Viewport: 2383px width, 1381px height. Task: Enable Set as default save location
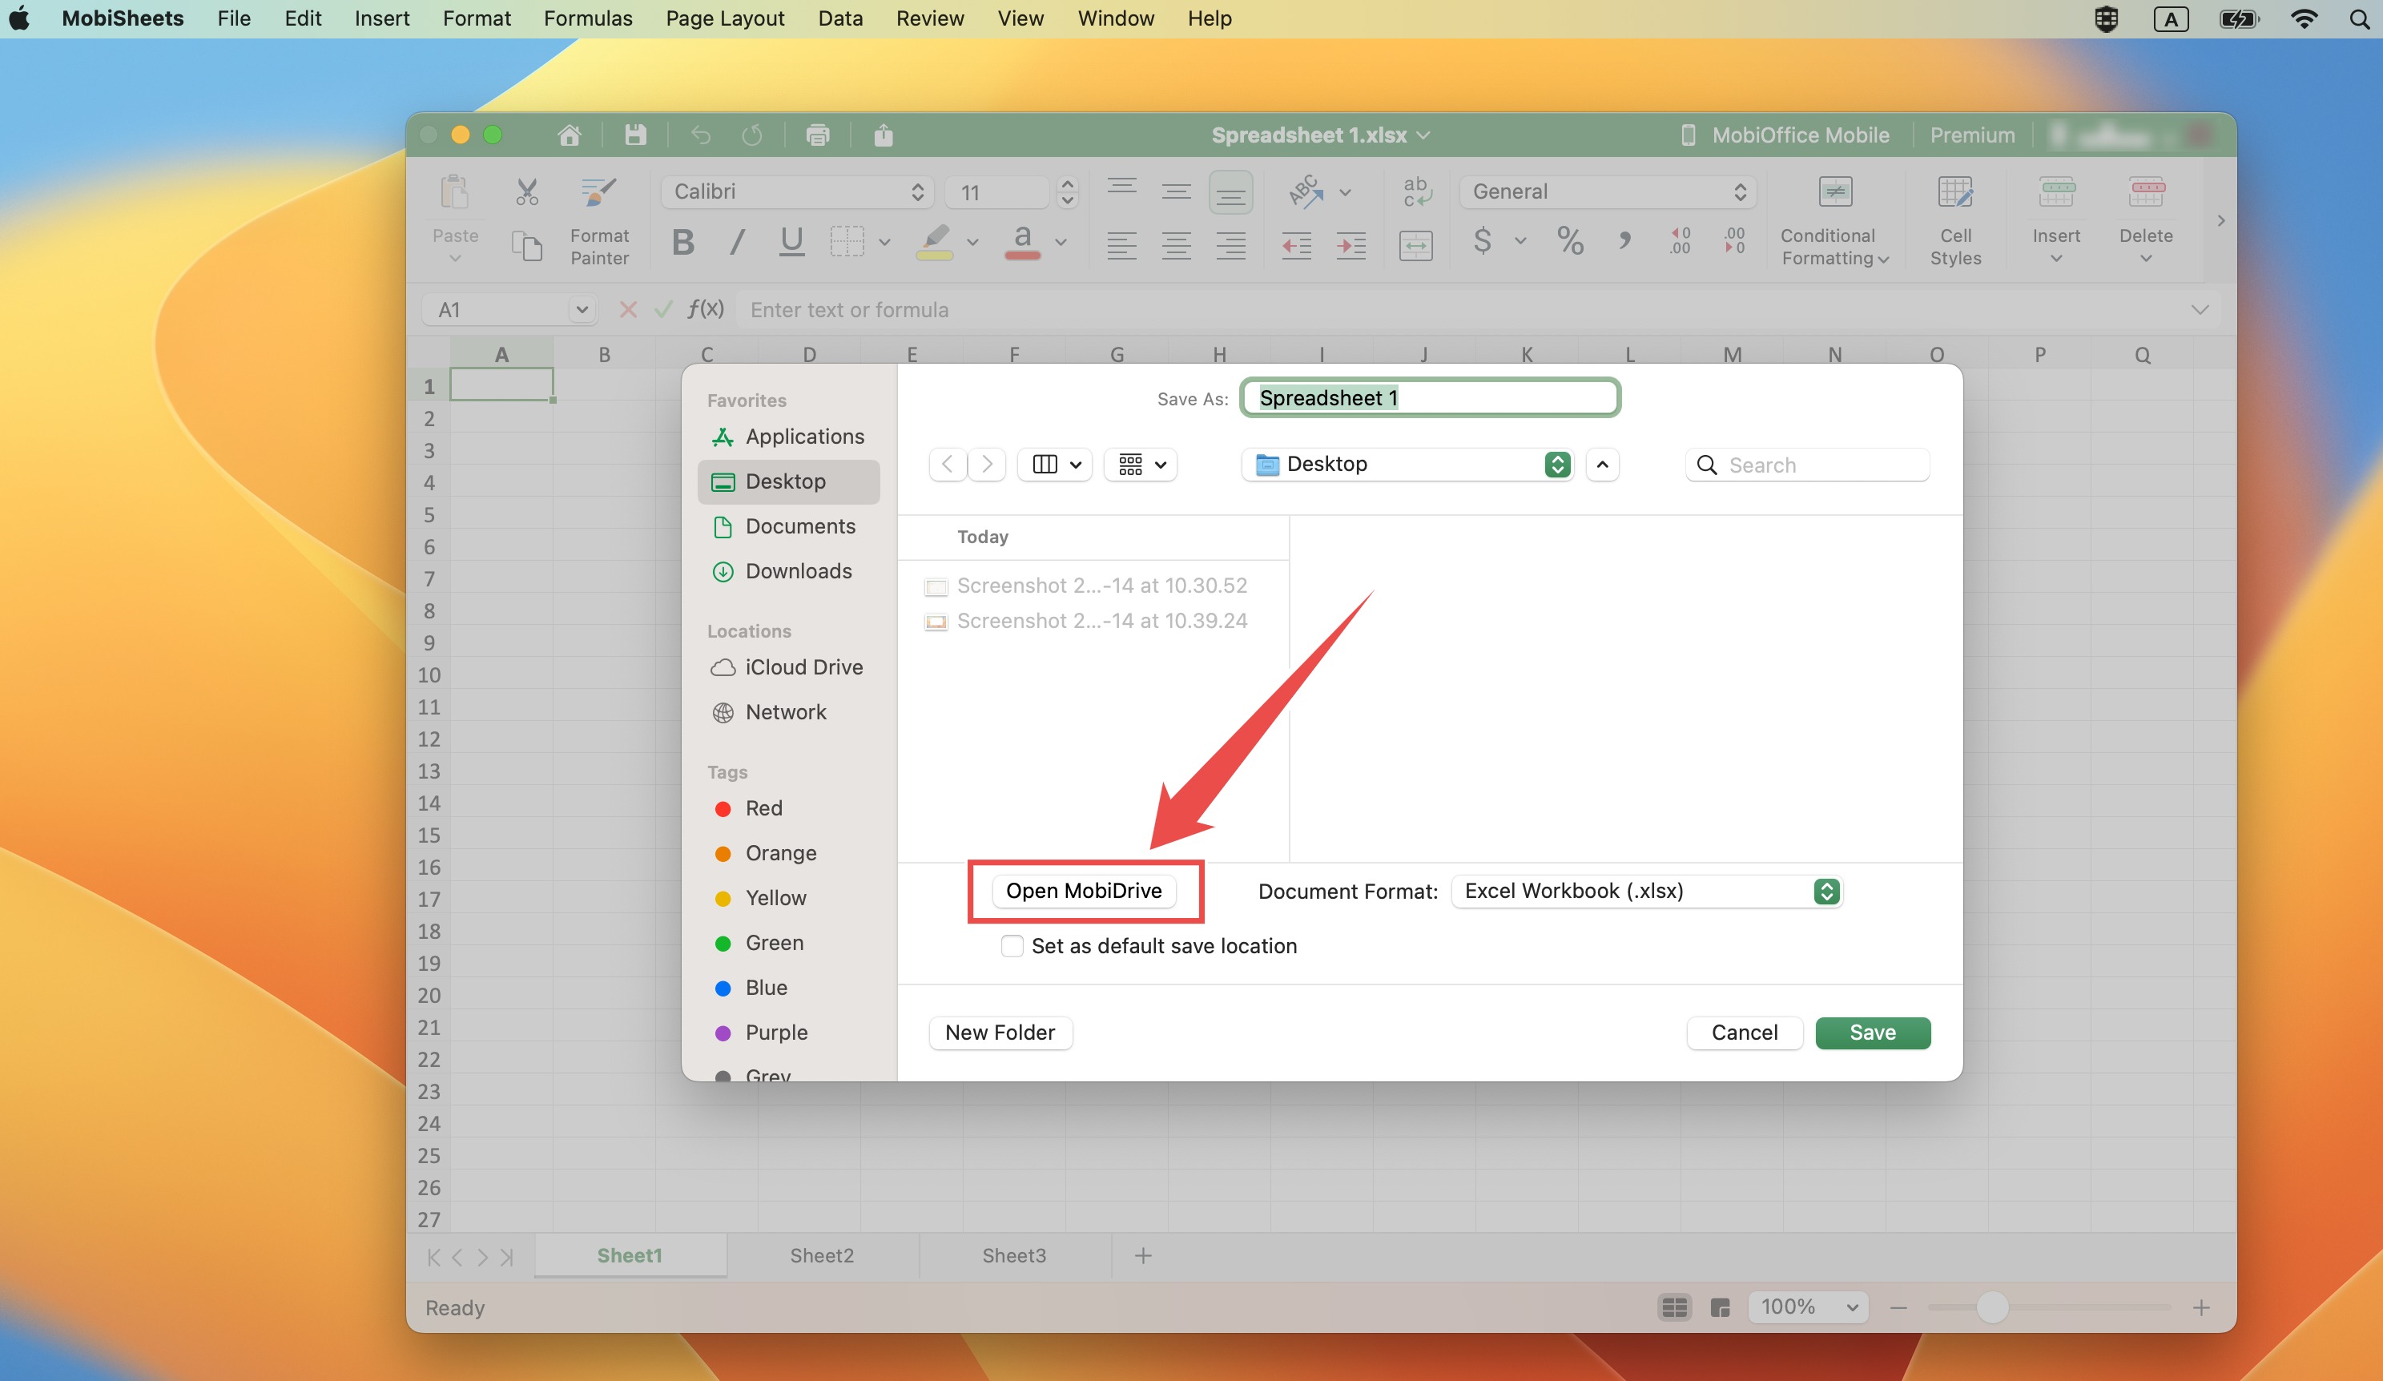click(1012, 946)
